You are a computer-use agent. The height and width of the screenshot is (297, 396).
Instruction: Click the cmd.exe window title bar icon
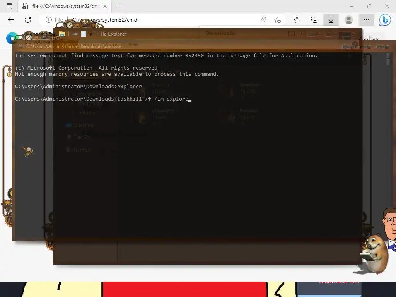point(21,46)
